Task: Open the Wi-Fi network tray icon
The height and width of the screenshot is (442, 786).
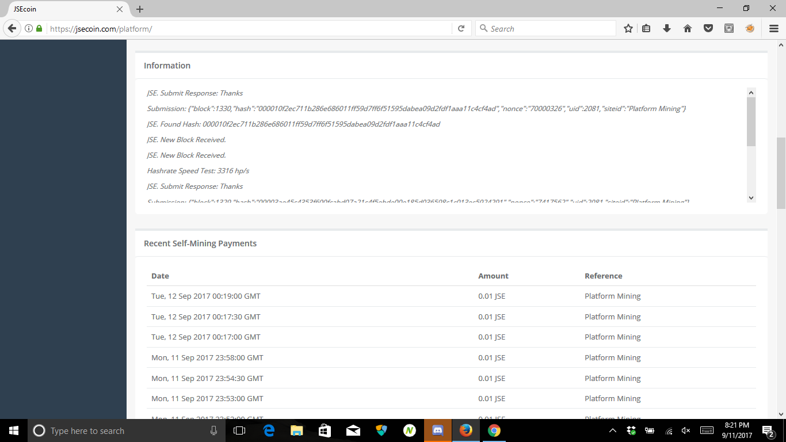Action: tap(668, 430)
